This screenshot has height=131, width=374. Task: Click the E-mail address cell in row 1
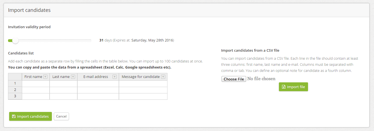98,83
